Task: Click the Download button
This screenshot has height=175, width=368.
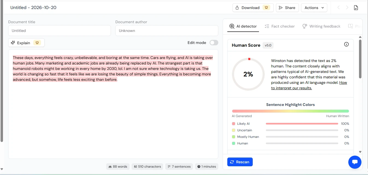Action: 253,8
